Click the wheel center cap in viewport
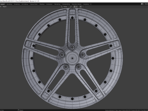This screenshot has width=148, height=111. pyautogui.click(x=72, y=58)
